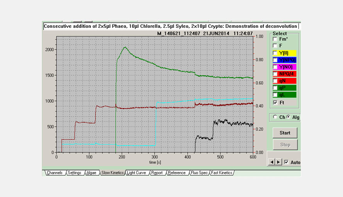343x197 pixels.
Task: Open the Fast Kinetics tab
Action: pyautogui.click(x=222, y=173)
